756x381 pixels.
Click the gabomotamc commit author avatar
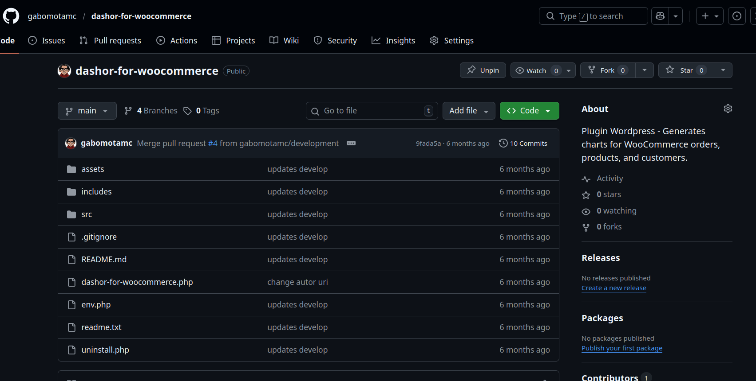point(71,143)
